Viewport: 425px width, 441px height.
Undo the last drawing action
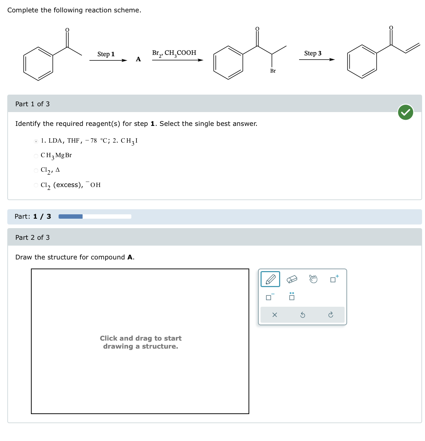302,315
